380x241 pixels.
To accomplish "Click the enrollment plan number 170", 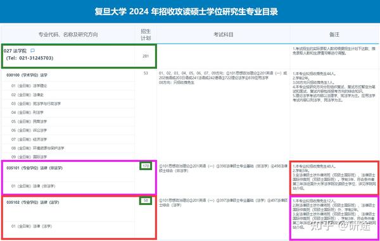I will click(x=146, y=166).
